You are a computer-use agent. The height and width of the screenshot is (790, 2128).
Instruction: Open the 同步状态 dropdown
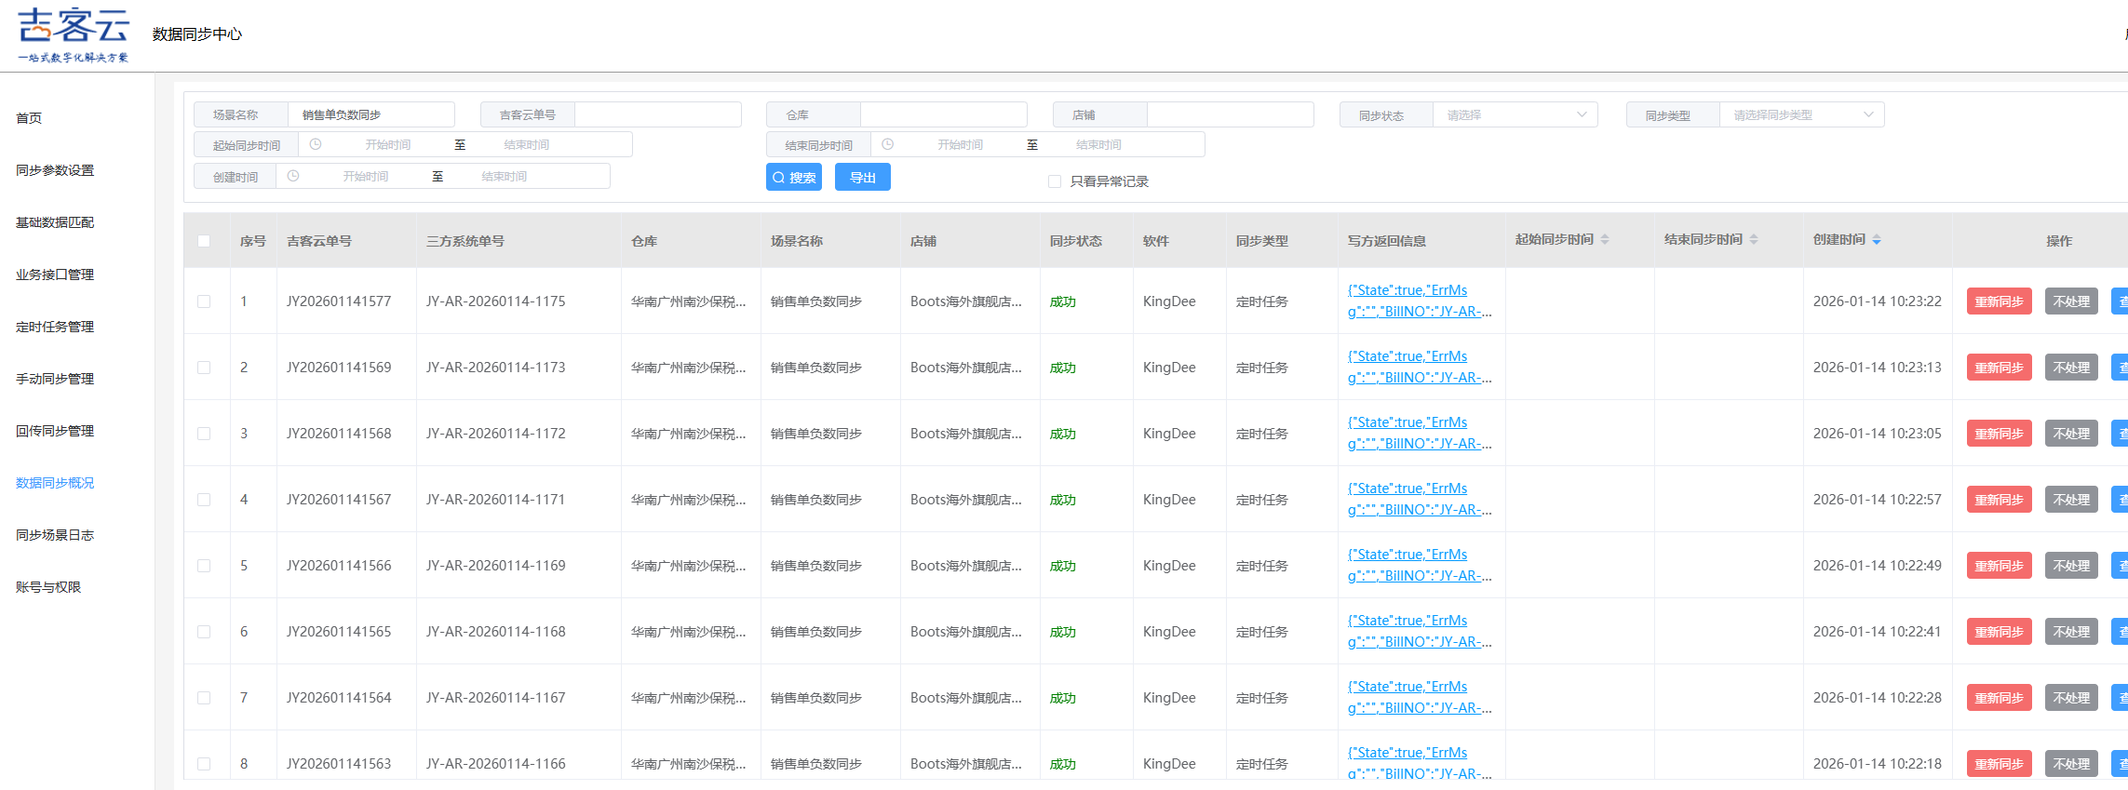(1515, 114)
